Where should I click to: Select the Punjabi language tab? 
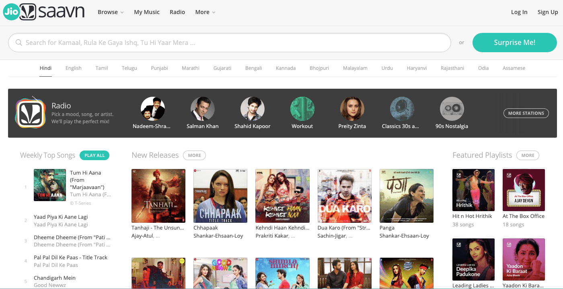tap(159, 68)
